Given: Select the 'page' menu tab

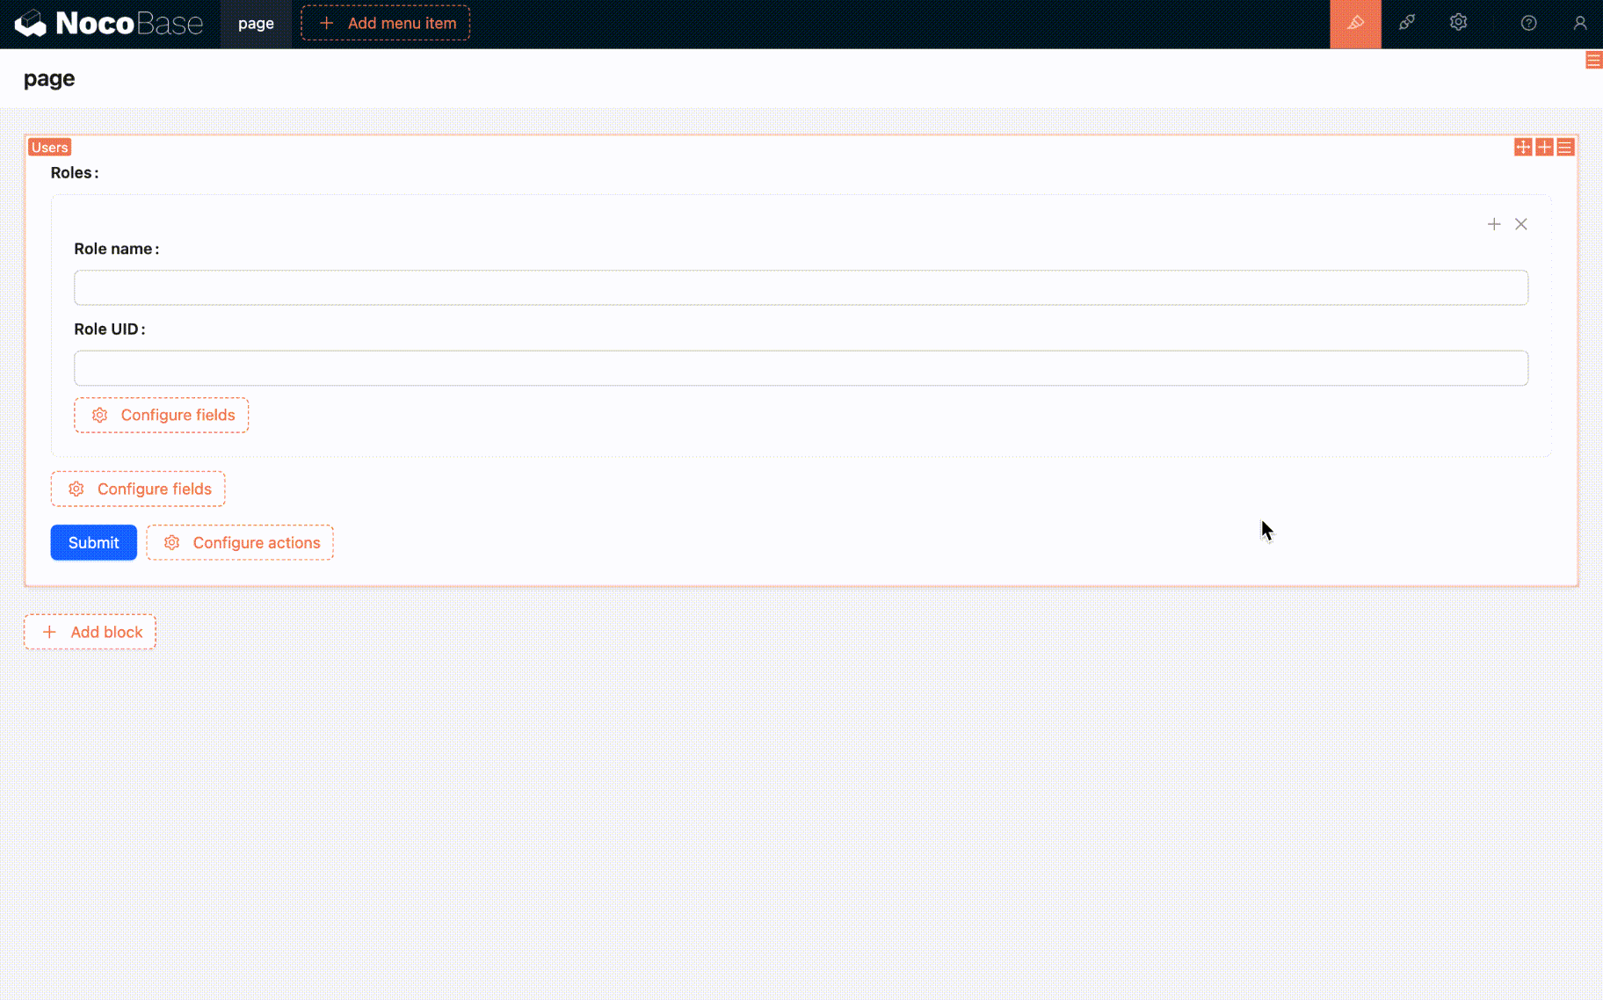Looking at the screenshot, I should [256, 24].
